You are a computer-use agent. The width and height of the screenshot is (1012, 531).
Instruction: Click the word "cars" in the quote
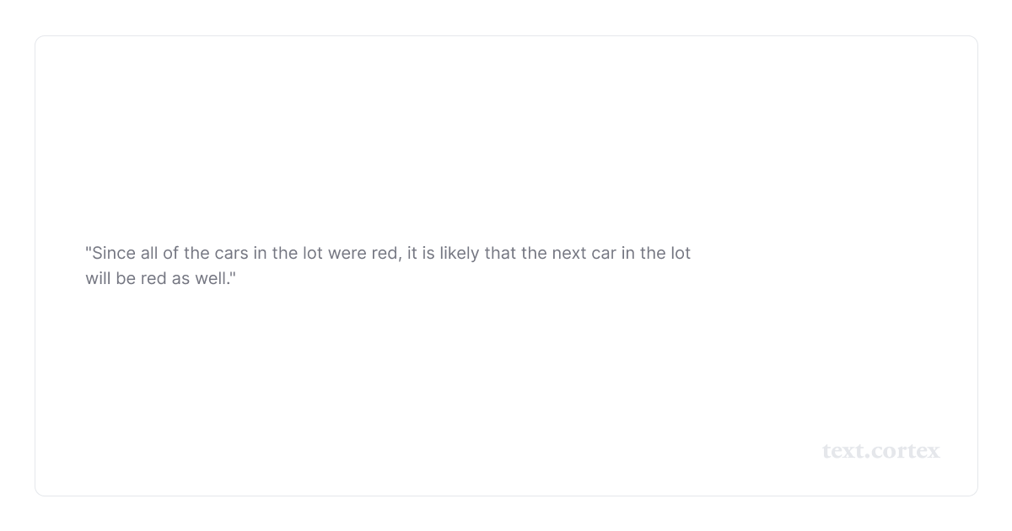click(x=242, y=254)
